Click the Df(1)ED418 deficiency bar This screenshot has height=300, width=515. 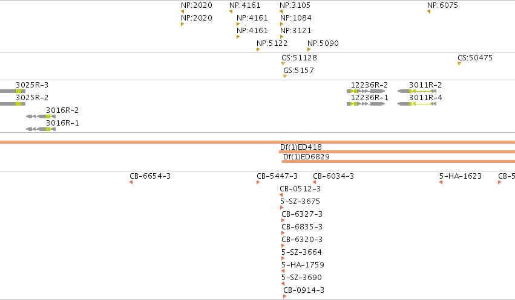[x=397, y=152]
